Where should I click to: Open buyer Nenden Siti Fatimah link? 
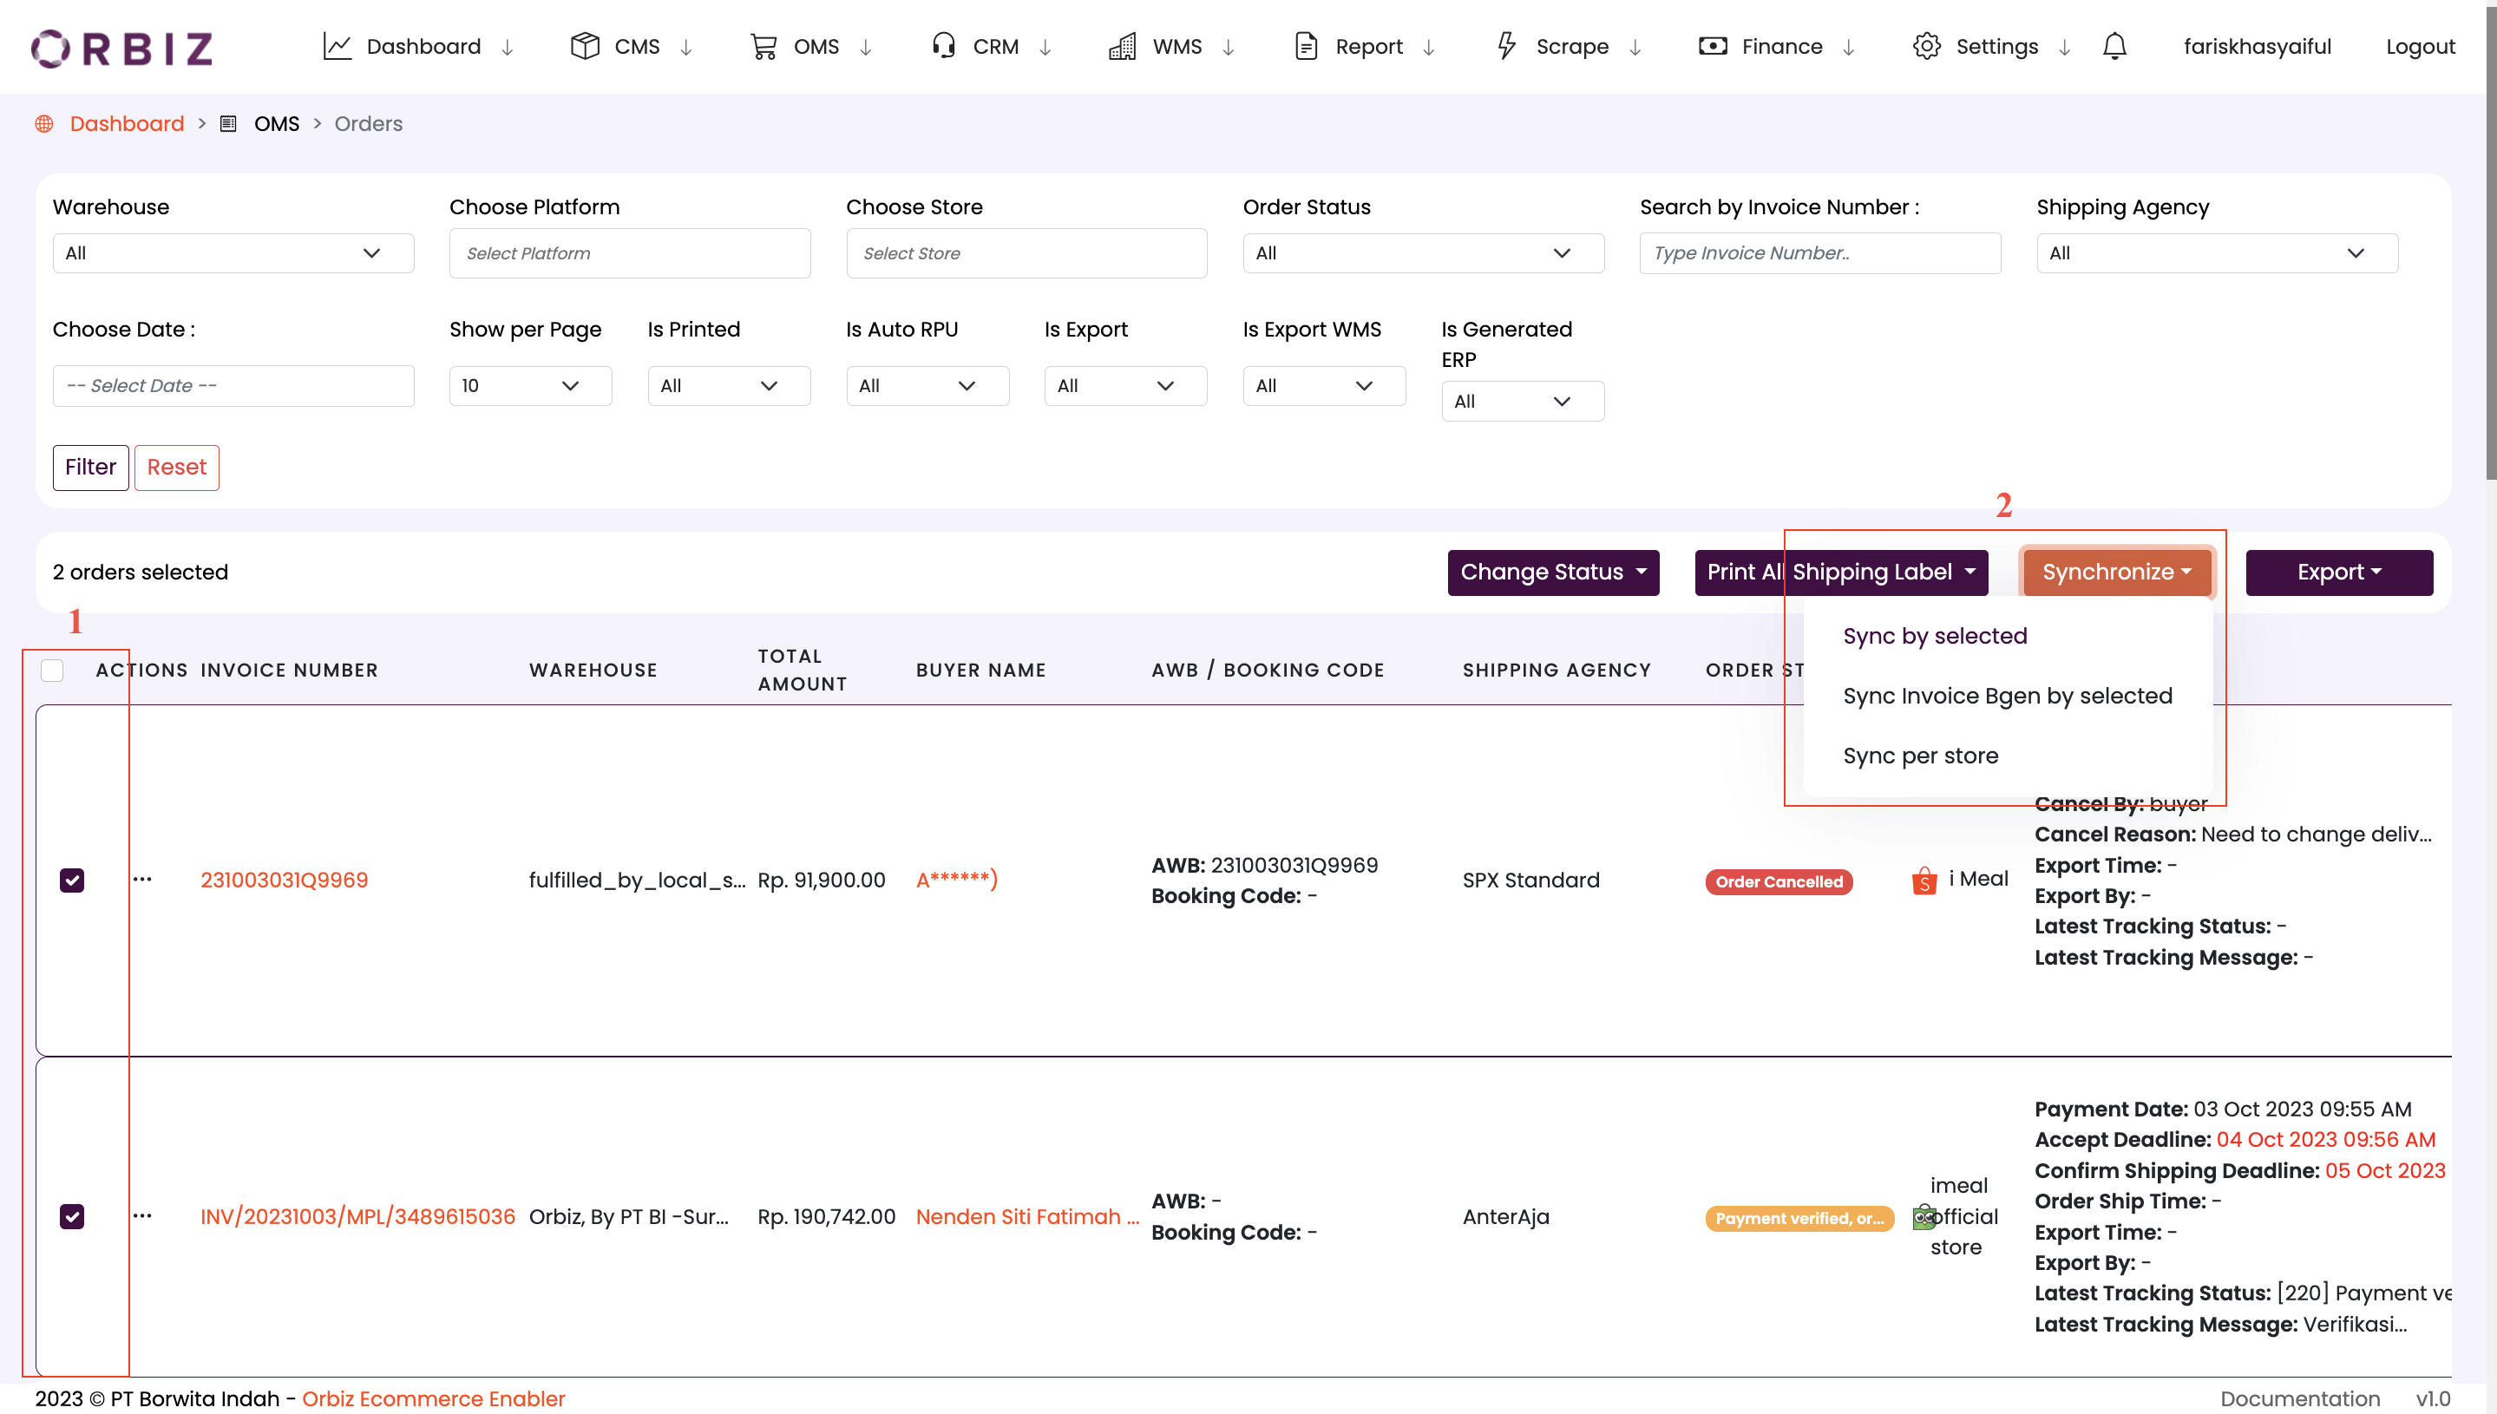click(x=1027, y=1217)
